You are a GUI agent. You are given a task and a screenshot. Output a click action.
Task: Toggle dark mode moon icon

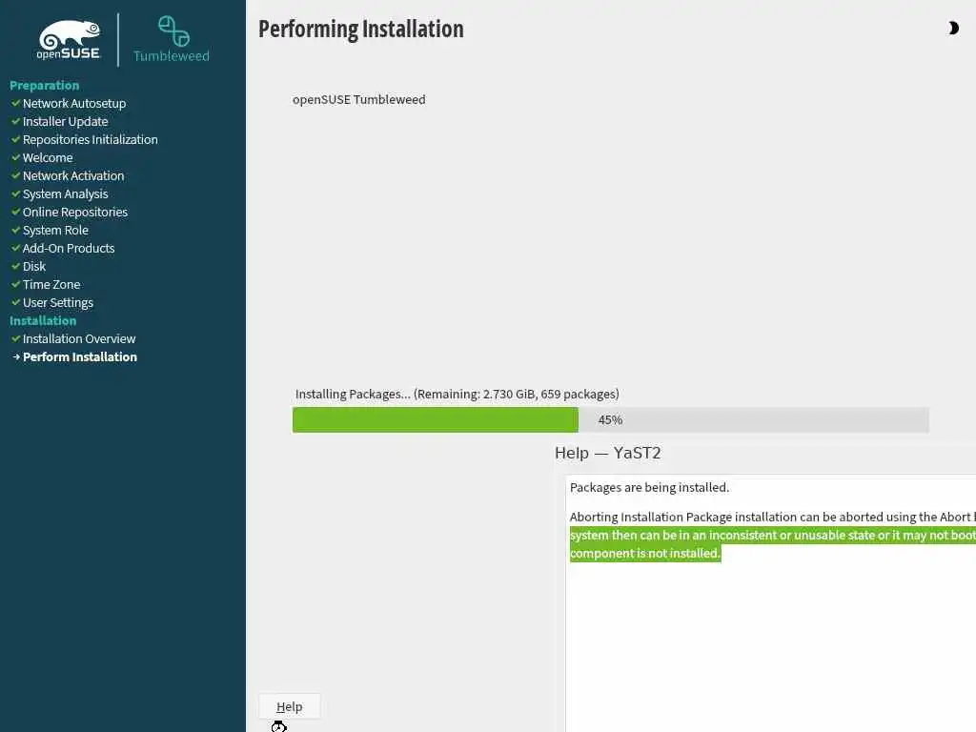[x=953, y=28]
